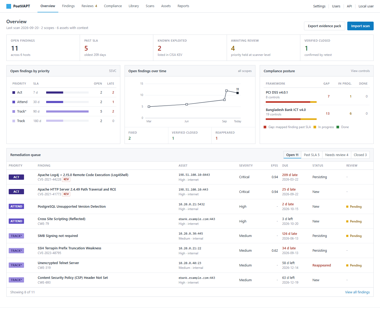This screenshot has height=311, width=380.
Task: Click the Act priority color square
Action: pyautogui.click(x=14, y=93)
